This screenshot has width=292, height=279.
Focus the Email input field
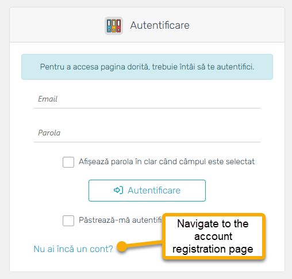(147, 99)
